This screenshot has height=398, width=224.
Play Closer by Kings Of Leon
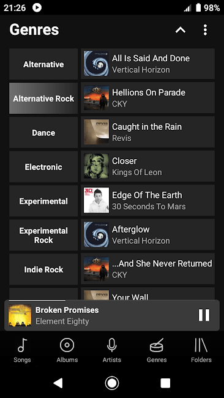tap(147, 167)
